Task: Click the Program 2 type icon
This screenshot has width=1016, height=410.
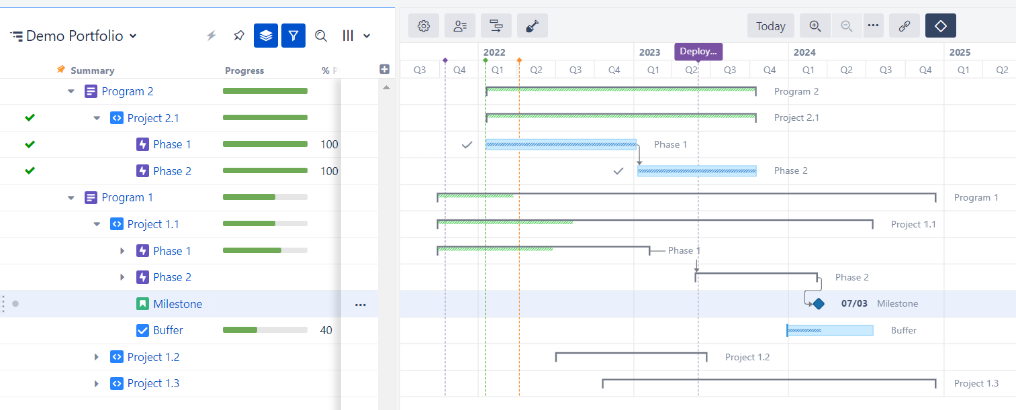Action: (x=91, y=91)
